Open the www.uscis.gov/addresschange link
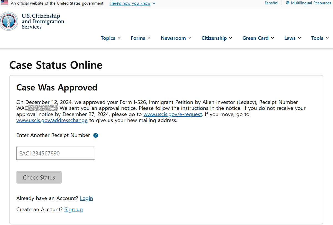The width and height of the screenshot is (333, 225). 52,121
